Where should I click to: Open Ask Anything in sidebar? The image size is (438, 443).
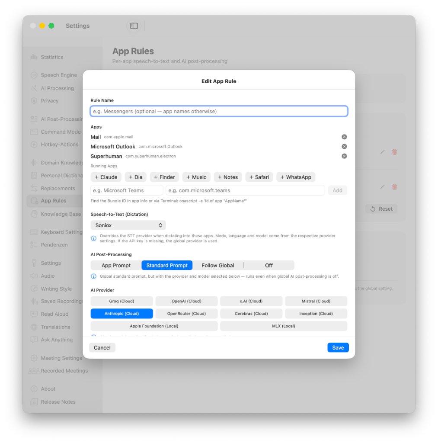57,340
